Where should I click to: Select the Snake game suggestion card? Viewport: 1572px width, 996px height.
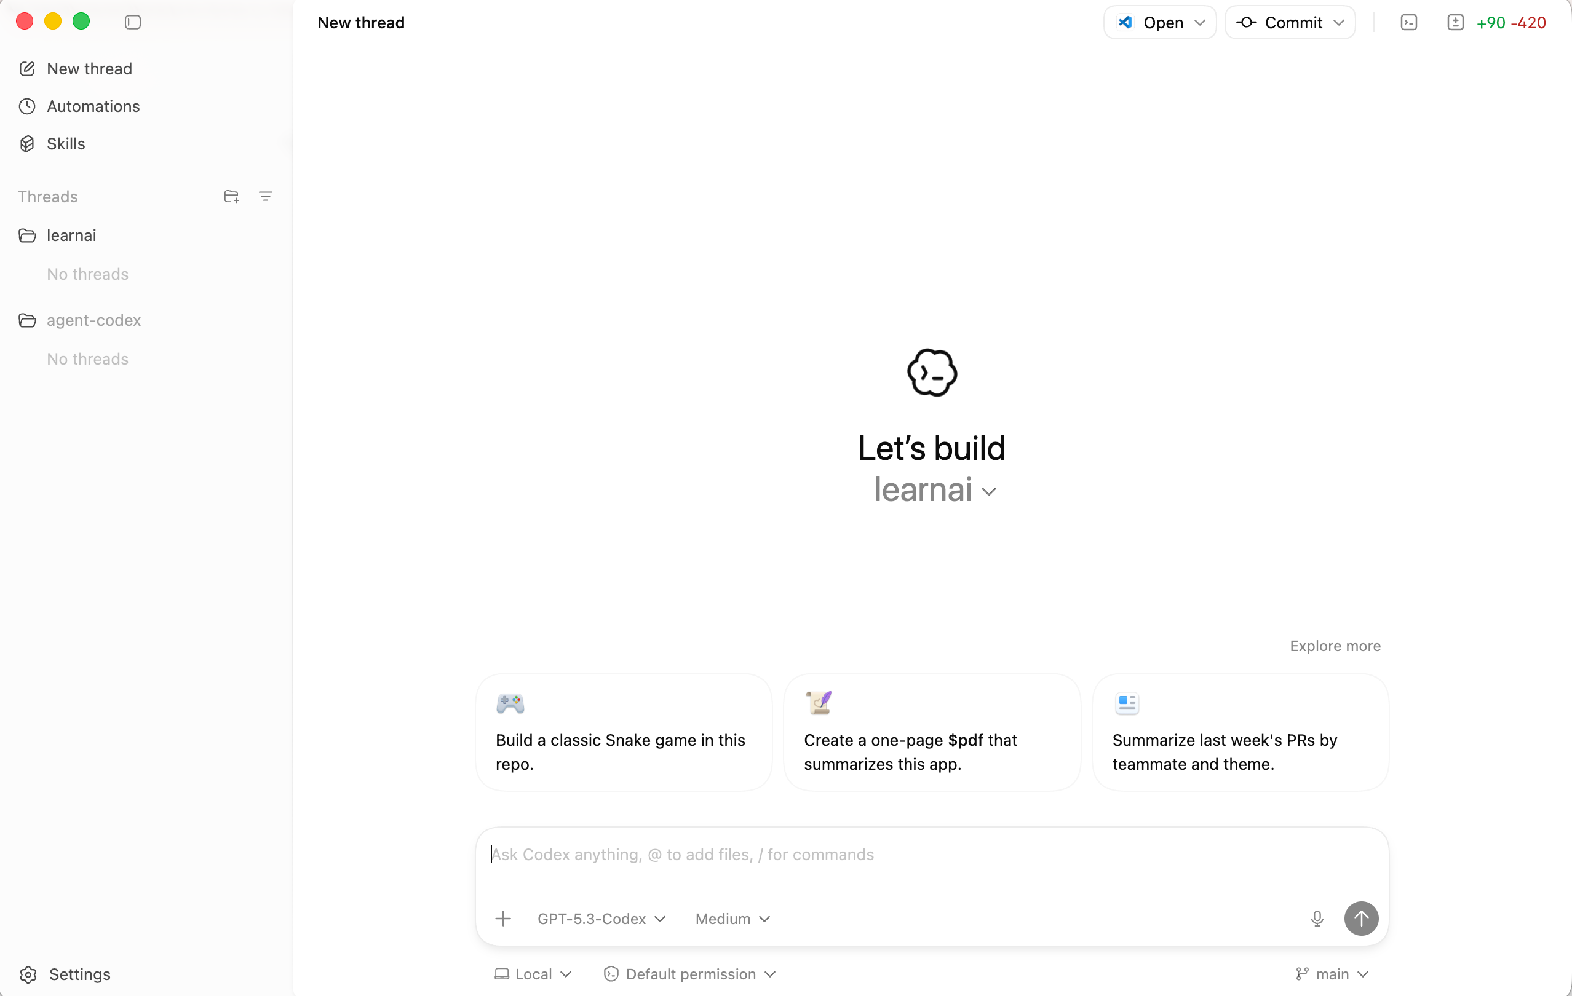[x=624, y=732]
